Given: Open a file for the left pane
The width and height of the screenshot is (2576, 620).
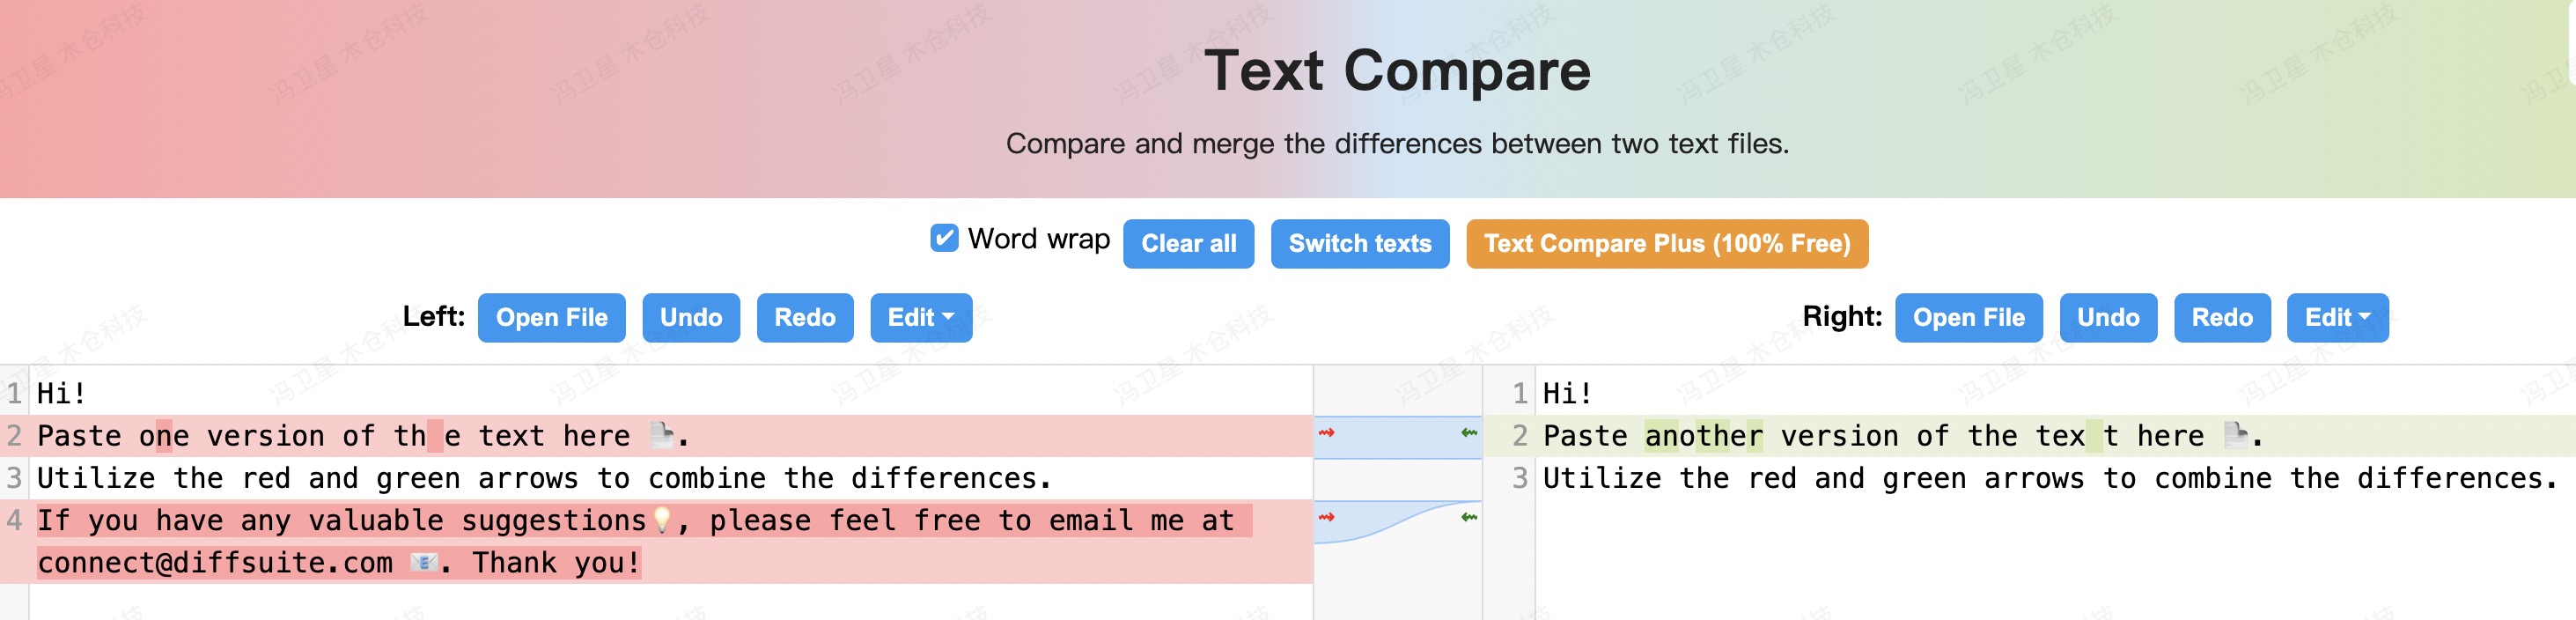Looking at the screenshot, I should tap(551, 318).
